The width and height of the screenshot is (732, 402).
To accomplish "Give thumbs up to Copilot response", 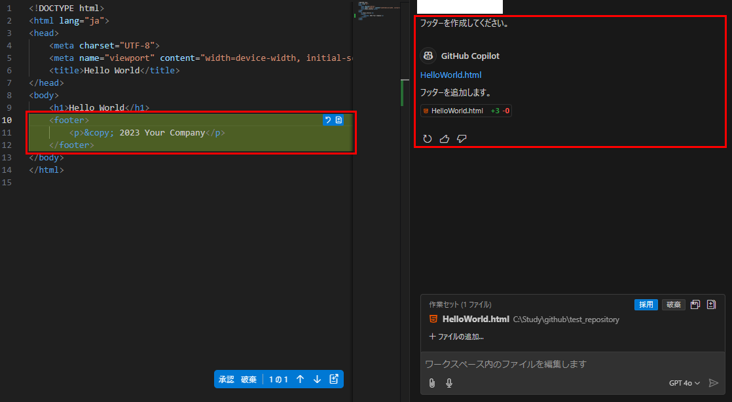I will pyautogui.click(x=445, y=139).
